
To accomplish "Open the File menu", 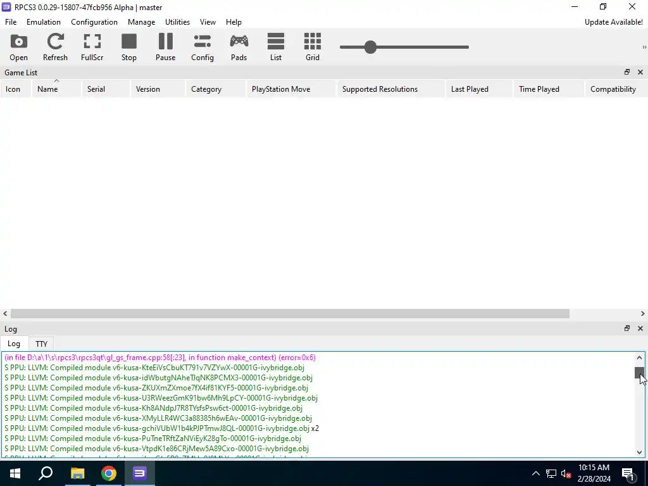I will point(11,22).
